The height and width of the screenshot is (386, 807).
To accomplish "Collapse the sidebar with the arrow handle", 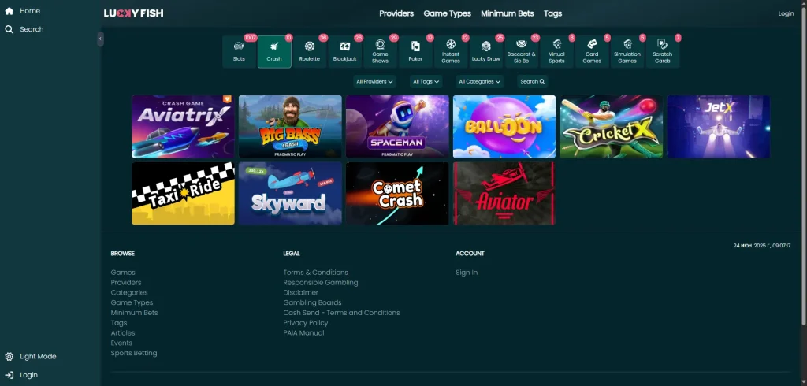I will click(100, 39).
